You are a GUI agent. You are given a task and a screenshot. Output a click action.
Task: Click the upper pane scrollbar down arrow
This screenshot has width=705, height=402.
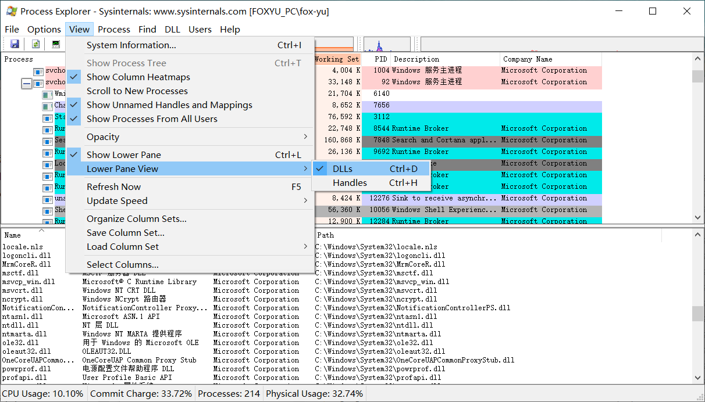coord(698,217)
